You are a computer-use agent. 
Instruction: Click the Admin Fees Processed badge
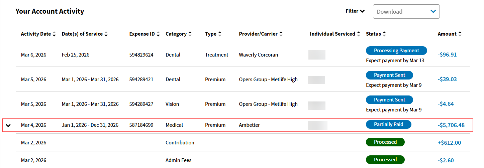385,160
